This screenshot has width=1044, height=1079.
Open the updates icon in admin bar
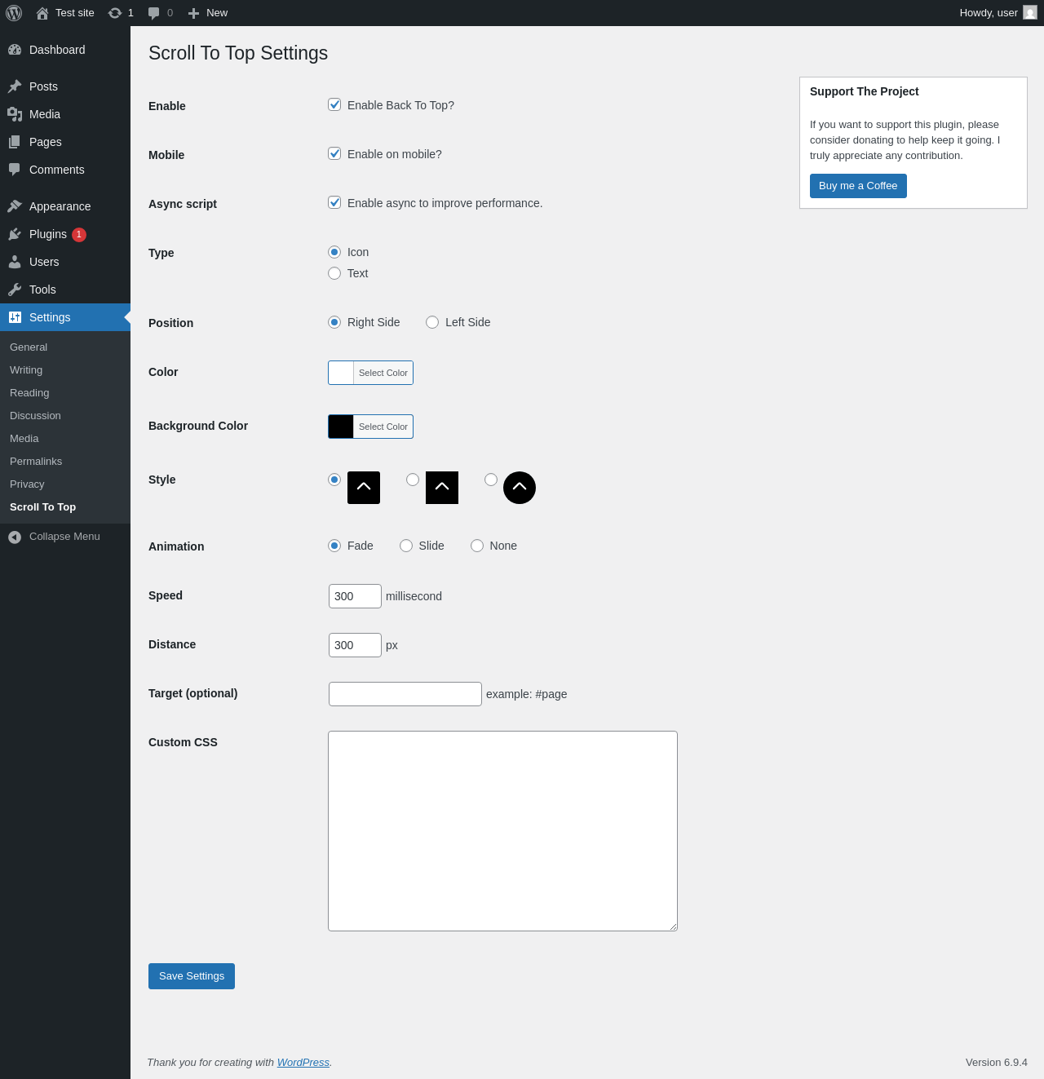(115, 13)
